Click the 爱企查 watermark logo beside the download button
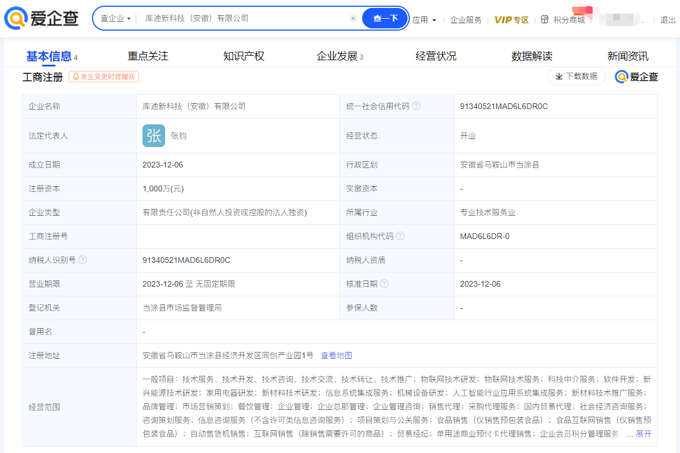680x453 pixels. point(636,77)
